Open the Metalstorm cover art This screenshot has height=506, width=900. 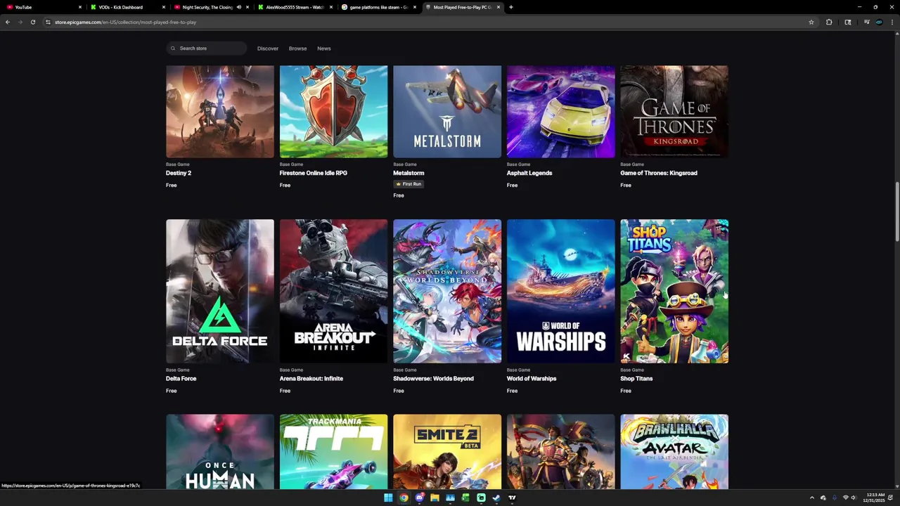447,112
